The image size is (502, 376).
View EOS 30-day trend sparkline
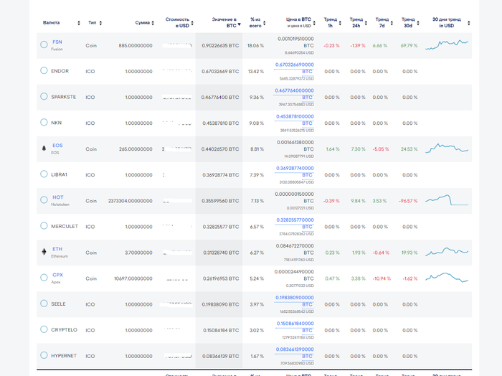(447, 149)
